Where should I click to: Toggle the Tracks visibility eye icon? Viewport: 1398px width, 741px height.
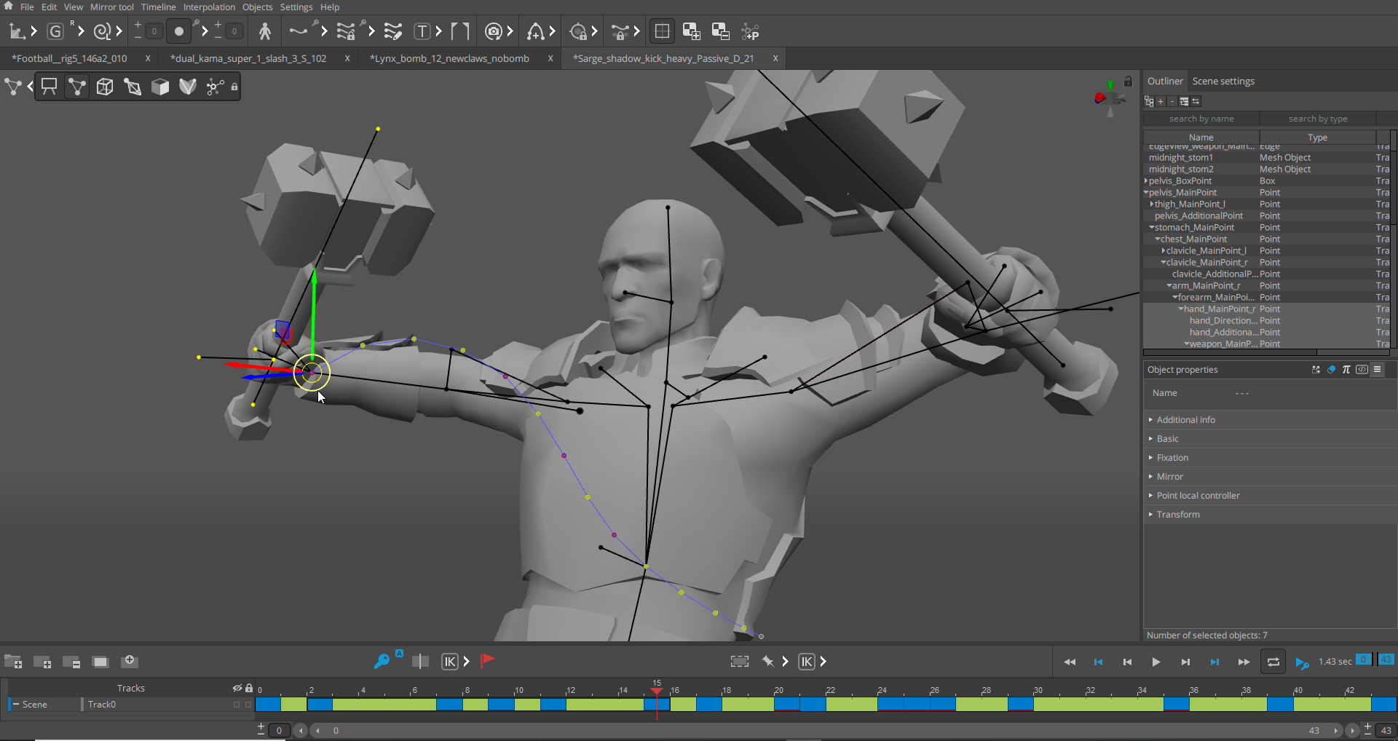pos(237,688)
